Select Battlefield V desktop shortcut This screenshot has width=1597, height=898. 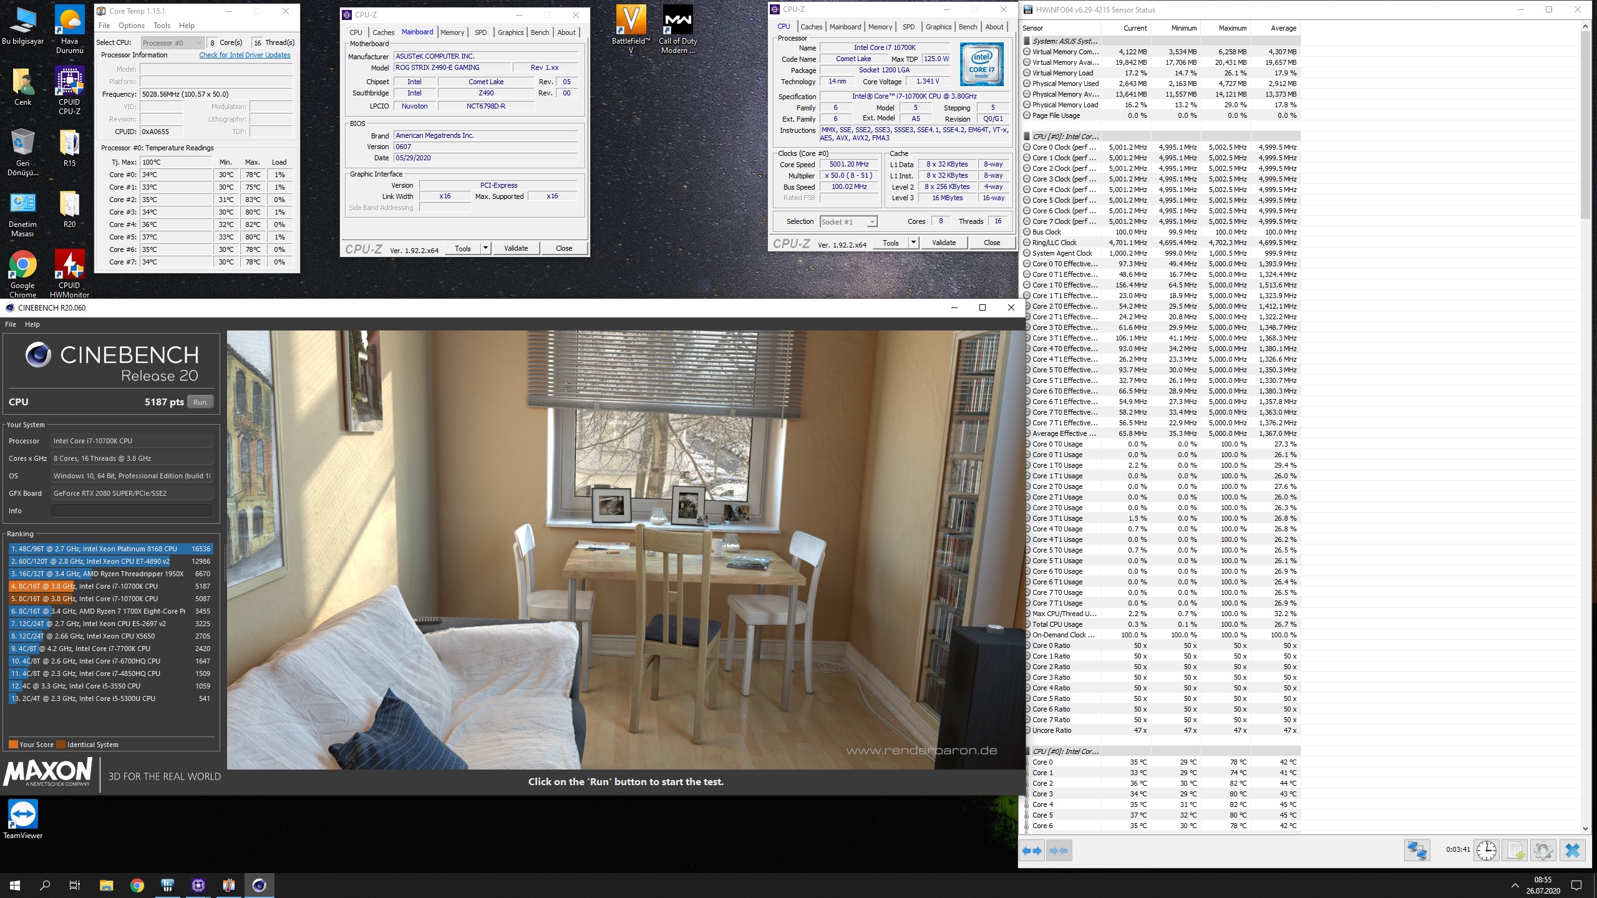pos(631,30)
